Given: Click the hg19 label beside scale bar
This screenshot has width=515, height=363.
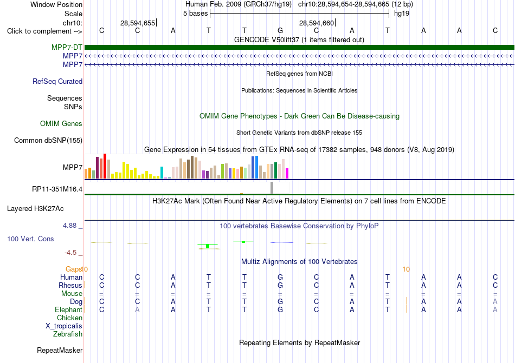Looking at the screenshot, I should tap(402, 14).
